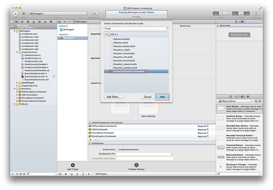Run the project with the Run button
Image resolution: width=273 pixels, height=190 pixels.
[x=16, y=14]
